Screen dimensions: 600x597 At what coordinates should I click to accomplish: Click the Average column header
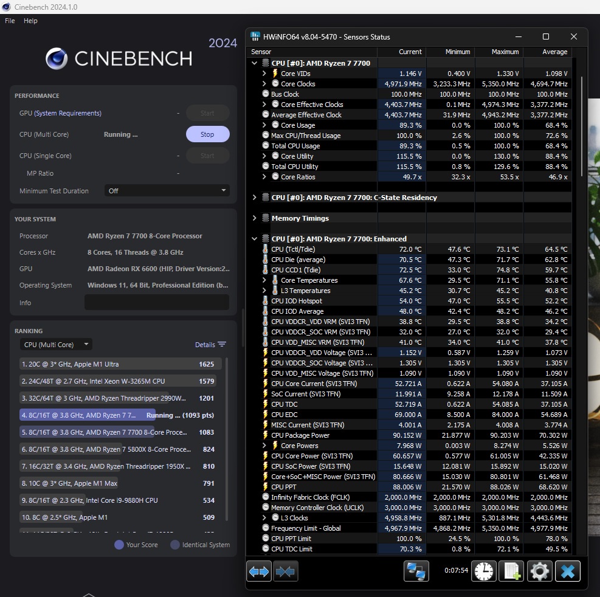548,52
